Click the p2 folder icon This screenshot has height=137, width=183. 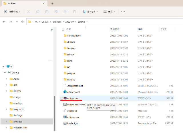65,67
